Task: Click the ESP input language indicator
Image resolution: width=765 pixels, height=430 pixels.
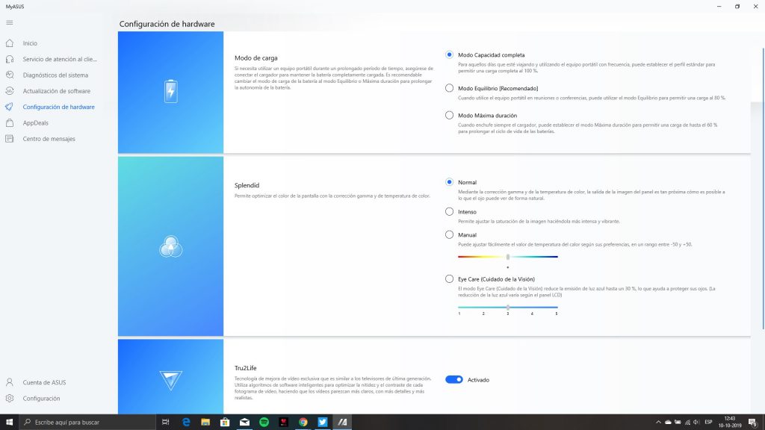Action: coord(708,423)
